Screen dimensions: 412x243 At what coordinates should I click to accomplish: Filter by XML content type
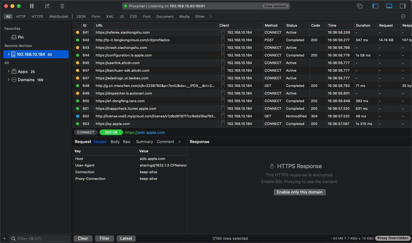pos(110,16)
